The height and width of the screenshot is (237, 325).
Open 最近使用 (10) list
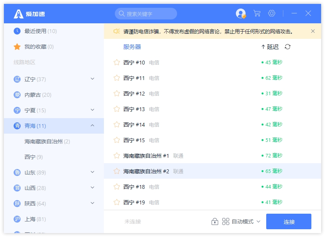point(54,31)
